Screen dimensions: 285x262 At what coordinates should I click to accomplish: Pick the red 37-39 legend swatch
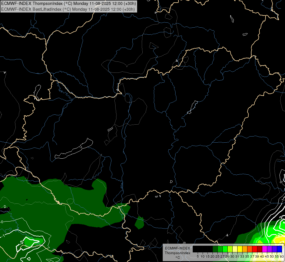click(x=255, y=249)
